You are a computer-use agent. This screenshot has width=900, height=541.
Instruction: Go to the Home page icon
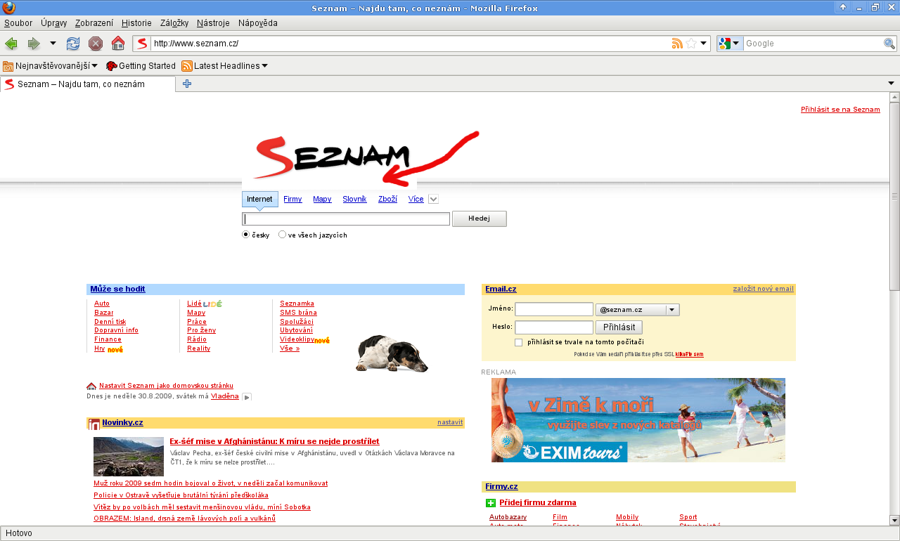pos(118,44)
